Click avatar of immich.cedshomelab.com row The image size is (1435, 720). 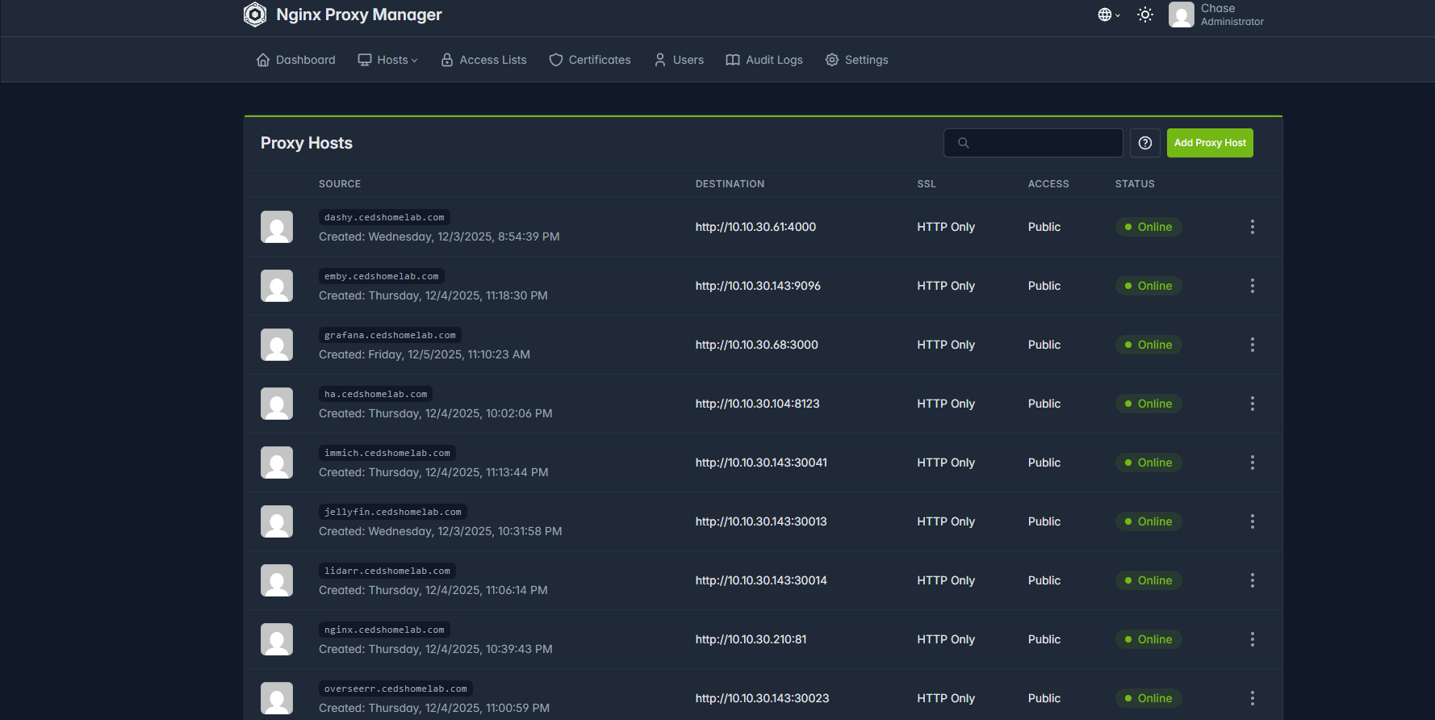(277, 463)
